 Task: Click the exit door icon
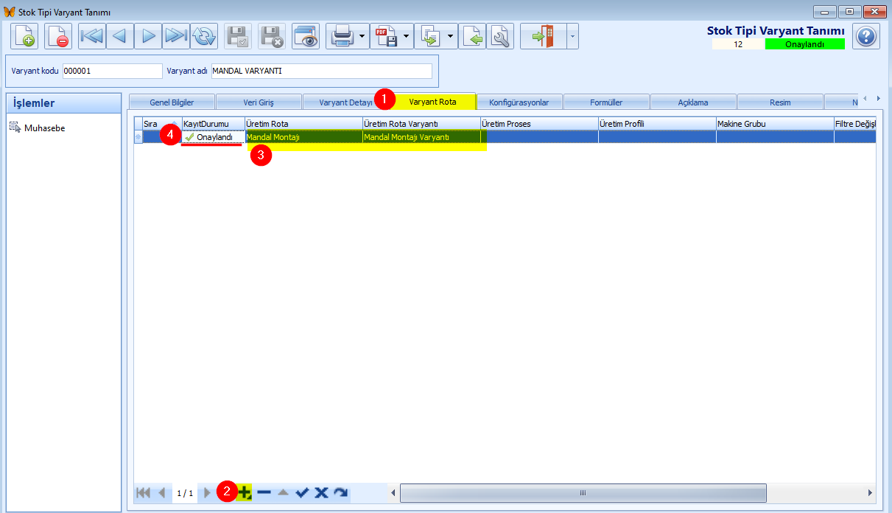[x=544, y=36]
